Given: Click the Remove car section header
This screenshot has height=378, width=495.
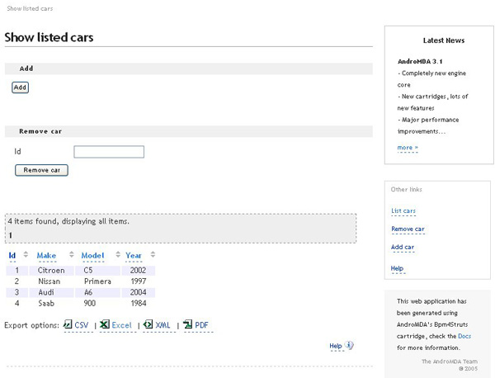Looking at the screenshot, I should click(x=189, y=131).
